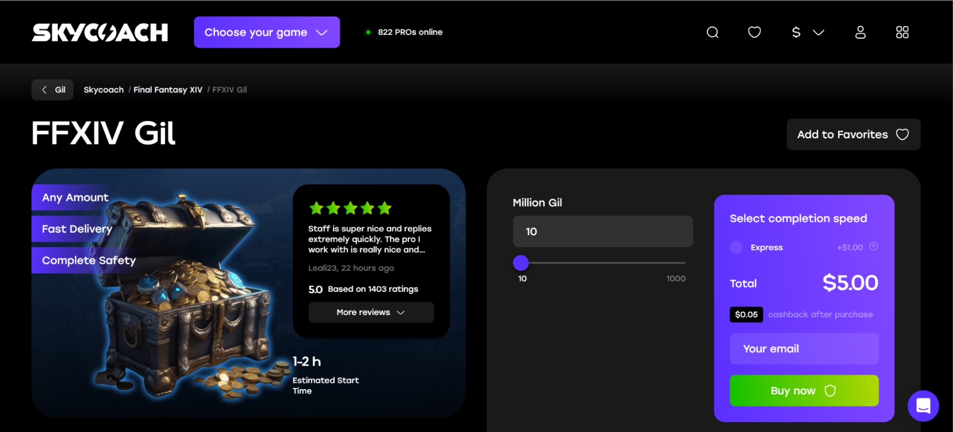
Task: Focus the Million Gil amount field
Action: [x=603, y=231]
